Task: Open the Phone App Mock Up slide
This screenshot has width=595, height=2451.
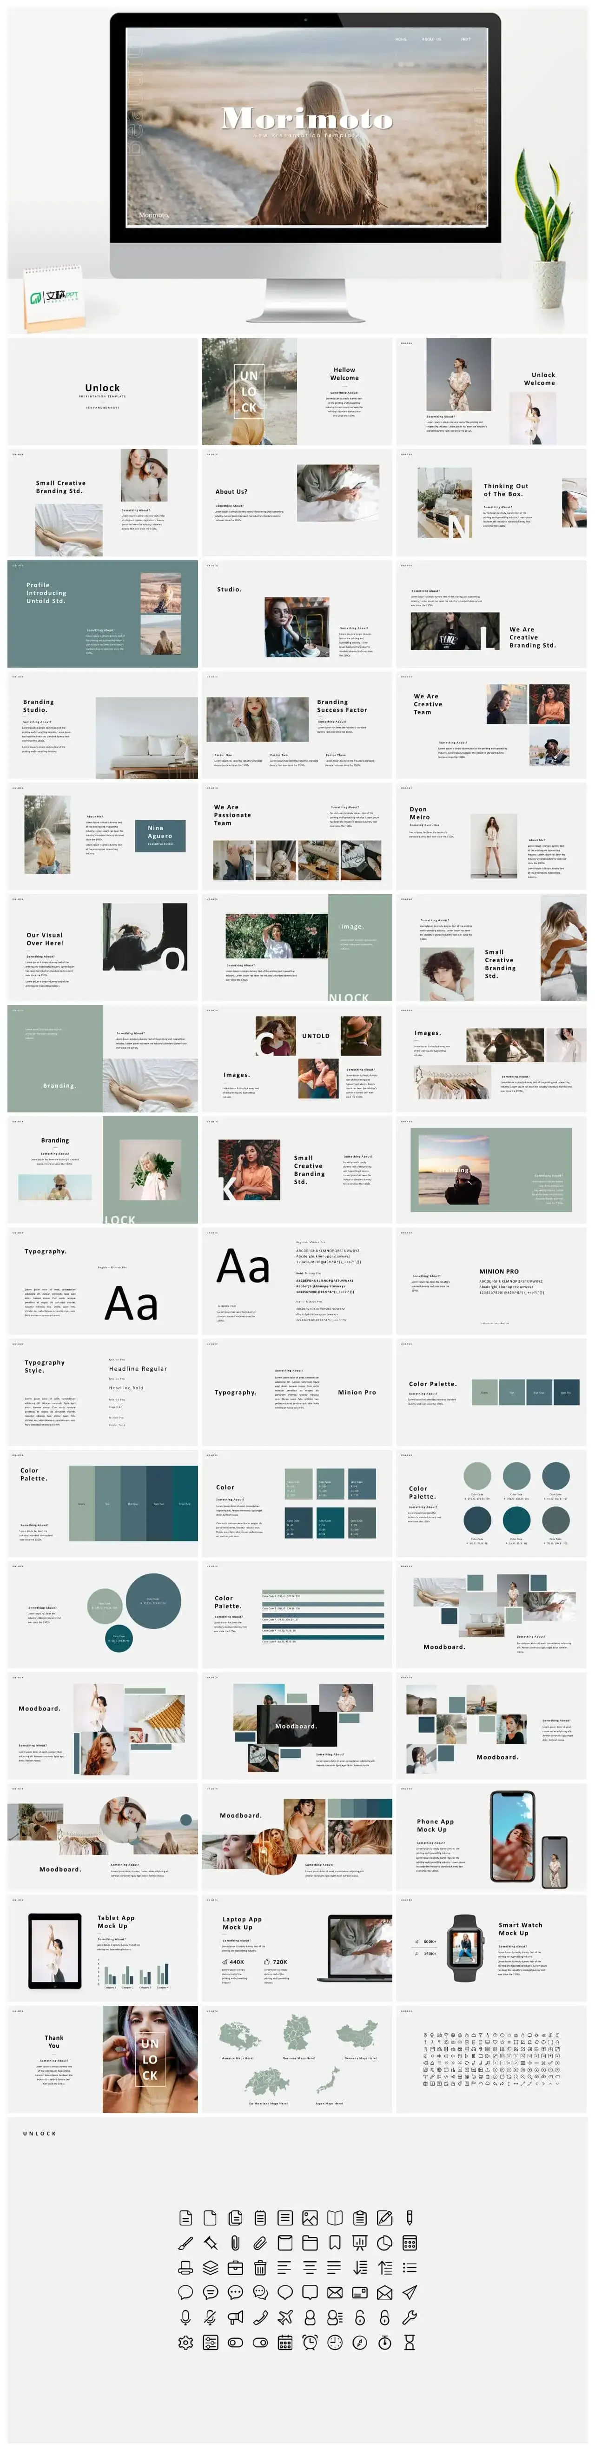Action: tap(491, 1836)
